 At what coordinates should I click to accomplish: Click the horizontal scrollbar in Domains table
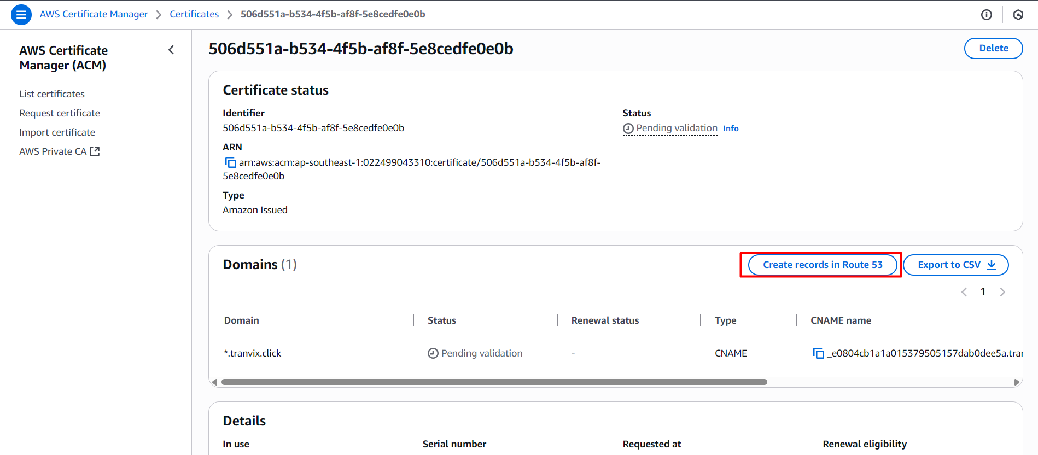tap(494, 382)
